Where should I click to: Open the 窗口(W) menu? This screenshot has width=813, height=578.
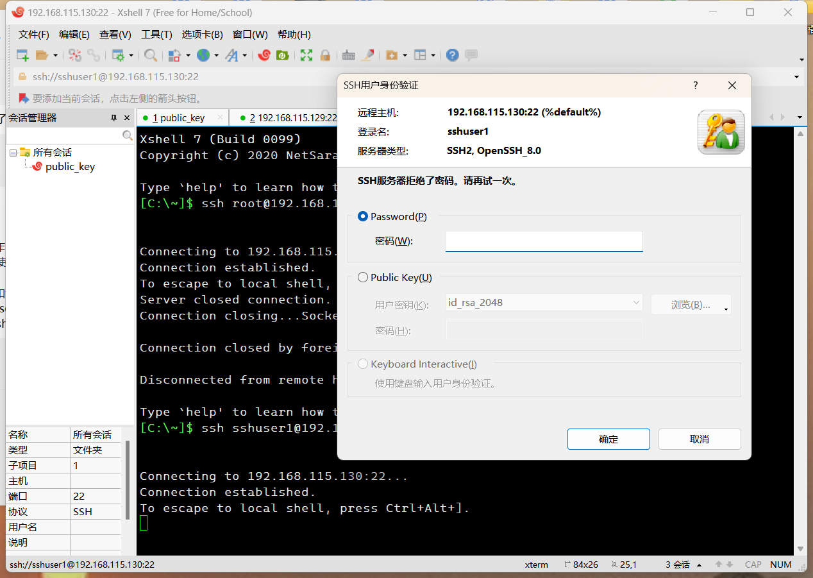(250, 35)
